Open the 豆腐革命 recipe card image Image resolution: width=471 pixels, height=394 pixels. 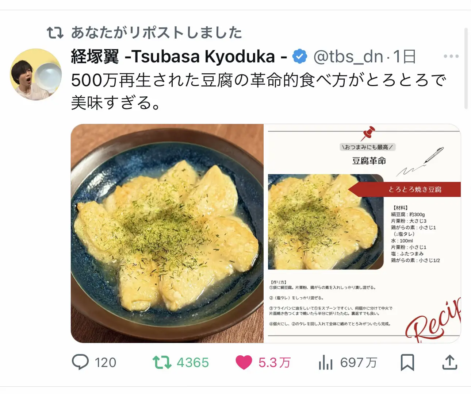point(363,233)
